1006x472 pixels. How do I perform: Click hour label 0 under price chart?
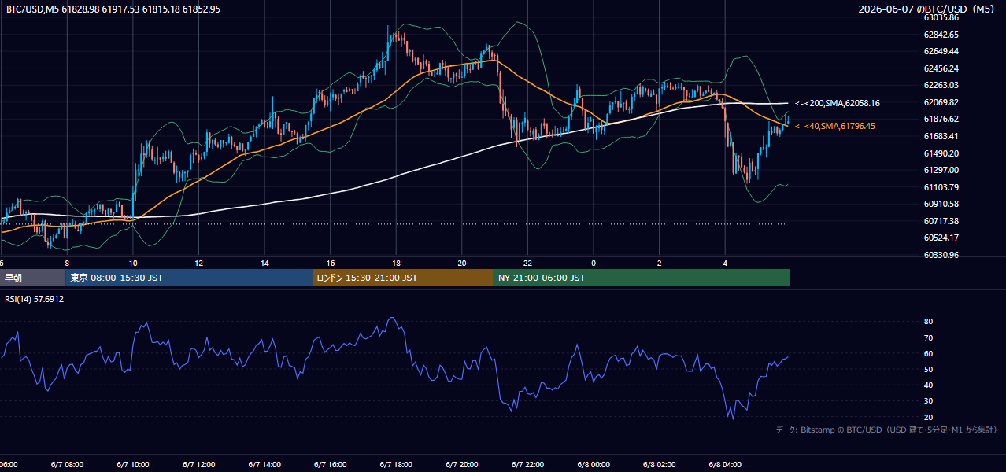pyautogui.click(x=594, y=264)
